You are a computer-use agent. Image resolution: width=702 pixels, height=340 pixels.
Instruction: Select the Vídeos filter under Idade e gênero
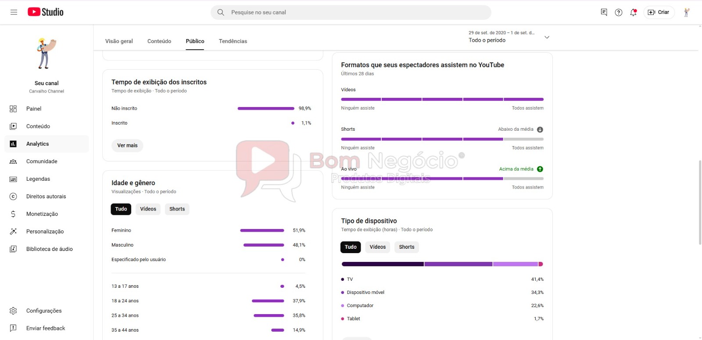click(148, 209)
